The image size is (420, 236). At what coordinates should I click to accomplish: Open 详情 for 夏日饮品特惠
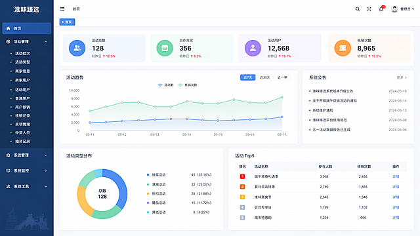point(396,187)
